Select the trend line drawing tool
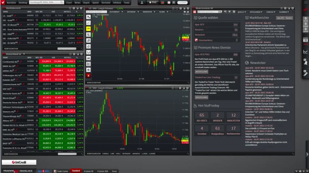The height and width of the screenshot is (173, 309). 88,23
